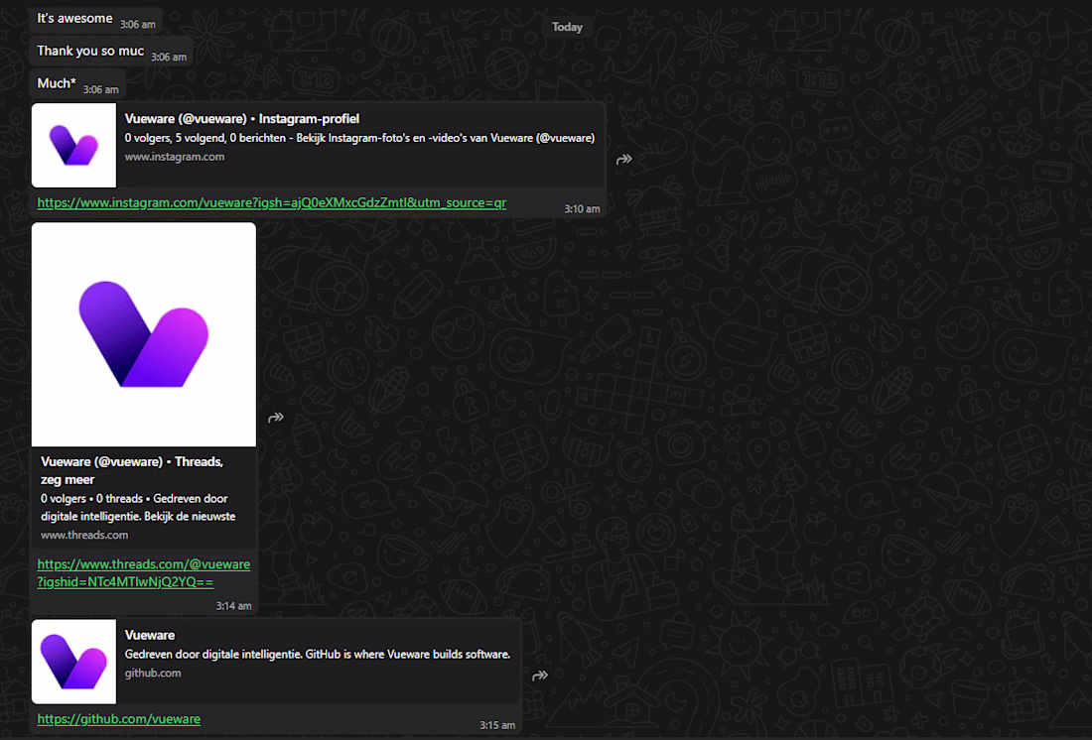The height and width of the screenshot is (740, 1092).
Task: Forward the GitHub Vueware link message
Action: [540, 676]
